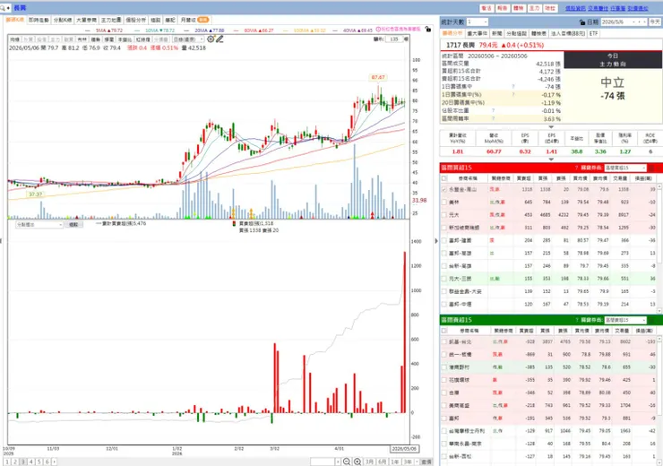Viewport: 663px width, 466px height.
Task: Open the 月營收 tab
Action: (194, 20)
